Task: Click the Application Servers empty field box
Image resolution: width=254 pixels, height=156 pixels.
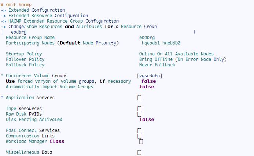Action: (x=139, y=98)
